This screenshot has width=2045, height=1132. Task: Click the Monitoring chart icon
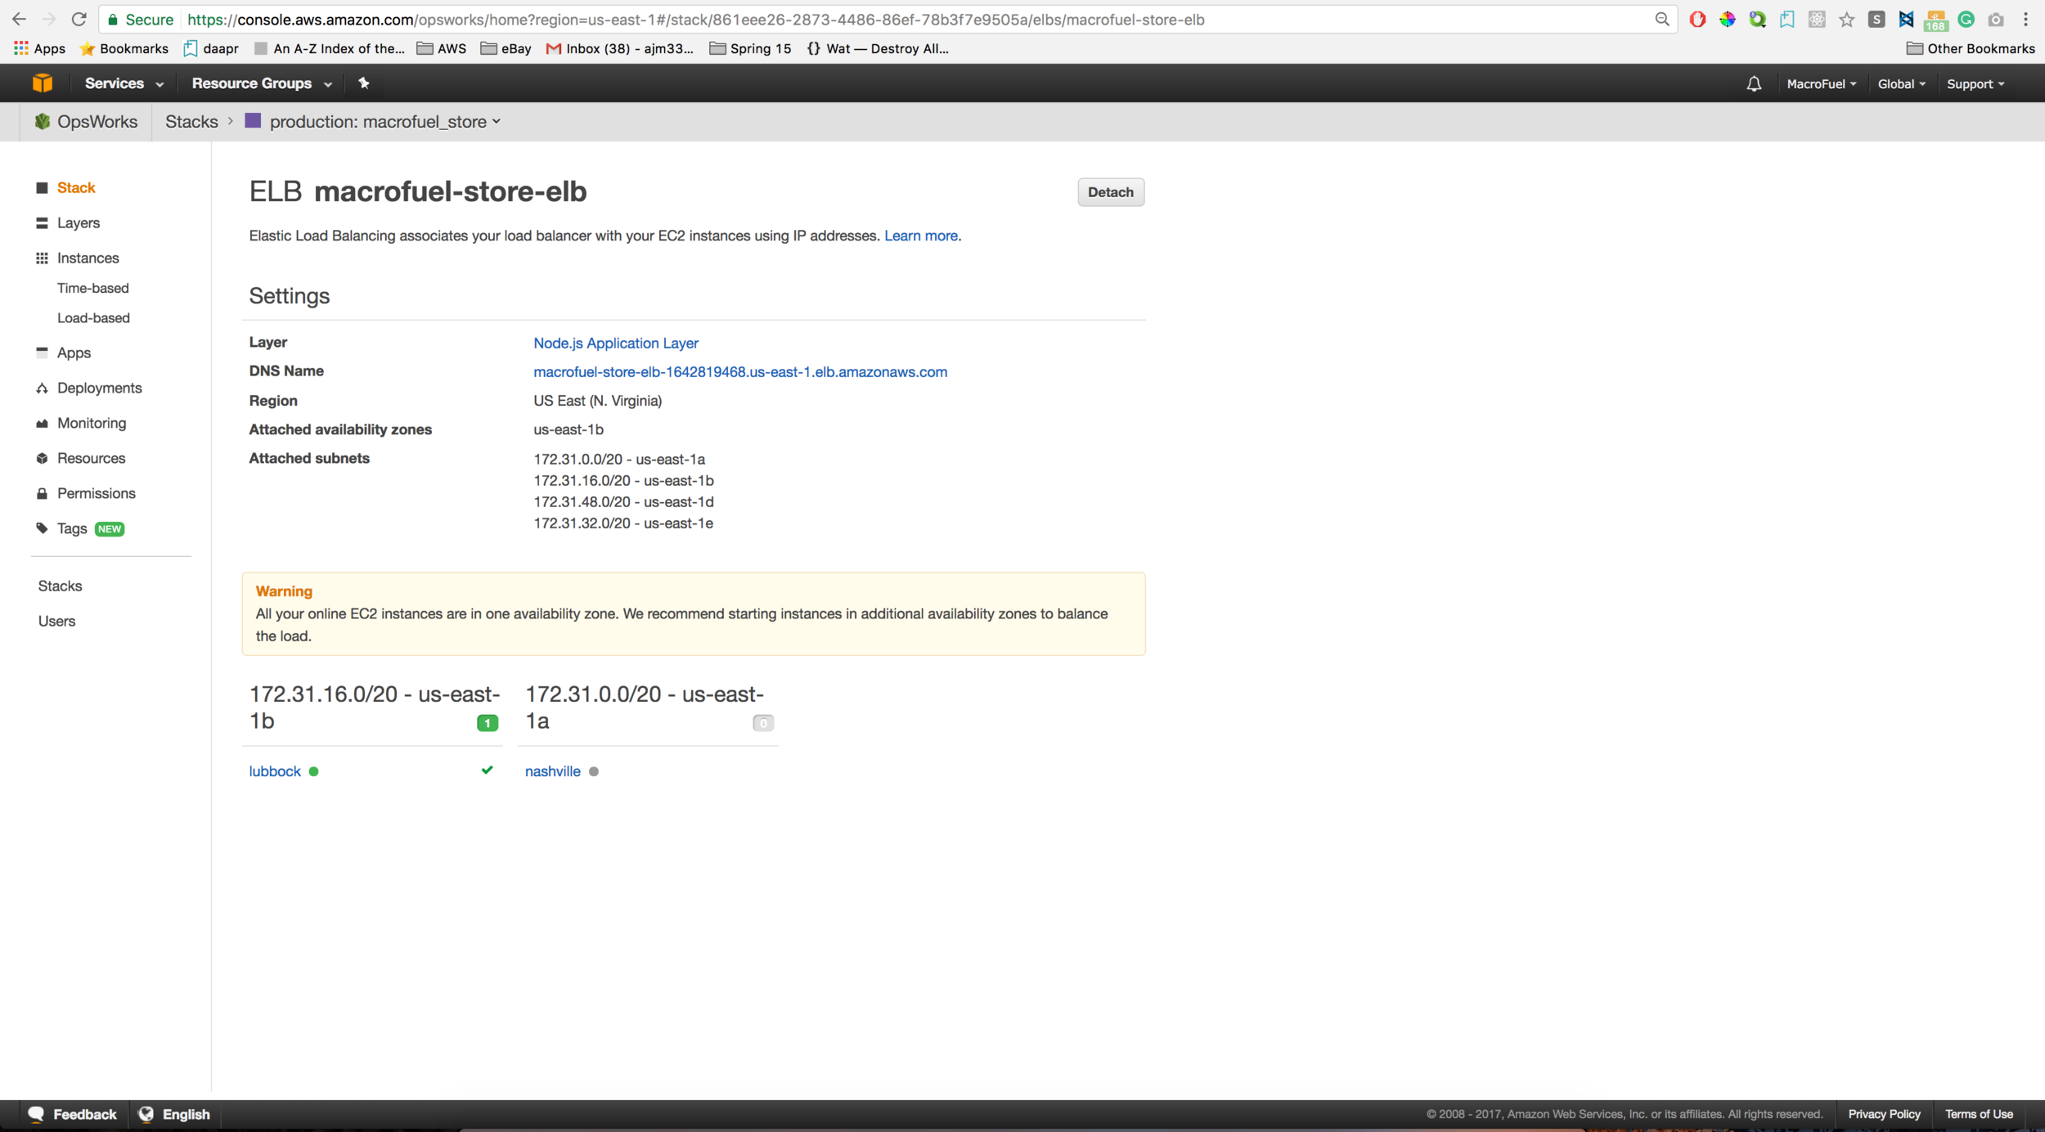42,424
